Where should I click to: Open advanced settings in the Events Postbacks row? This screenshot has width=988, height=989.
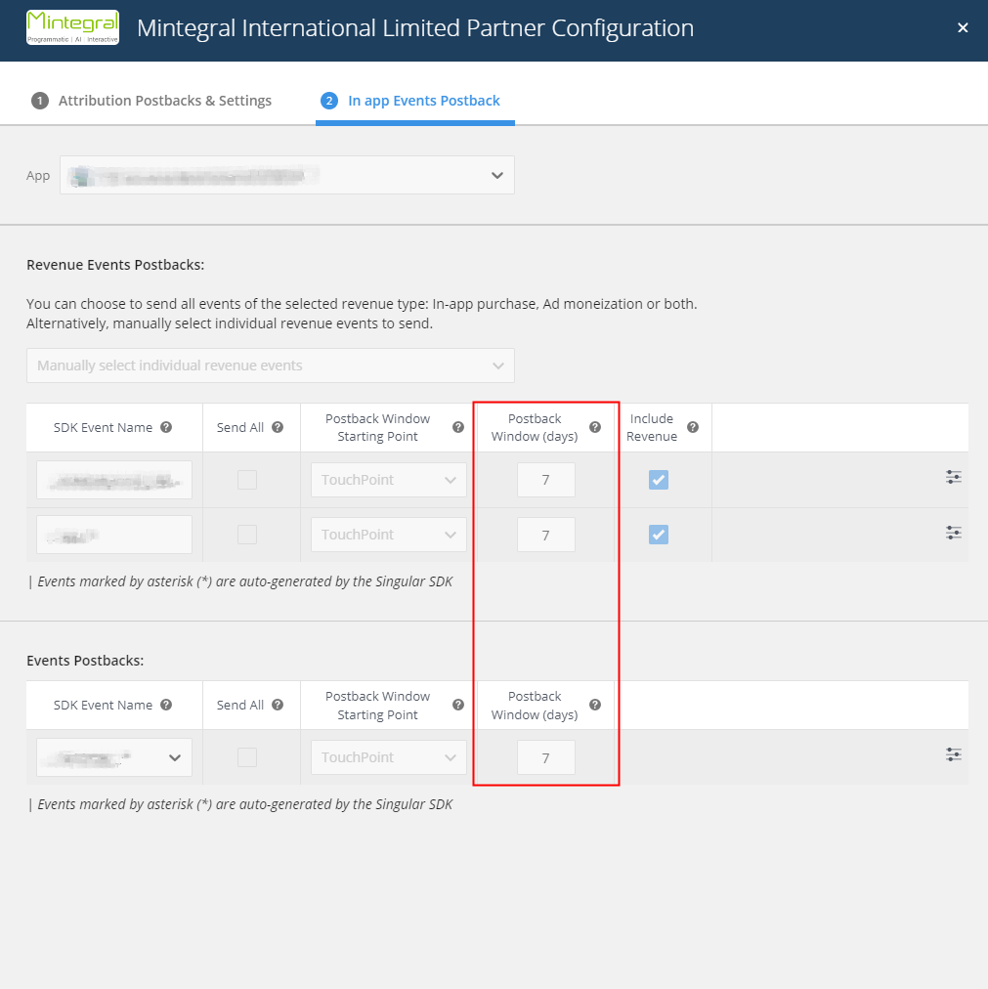click(x=954, y=755)
